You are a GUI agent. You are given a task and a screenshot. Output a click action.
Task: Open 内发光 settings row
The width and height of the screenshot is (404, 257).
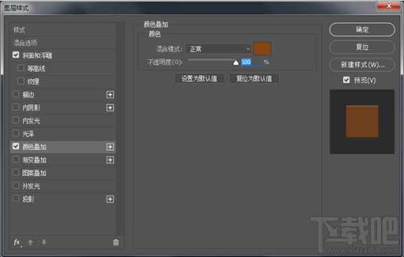tap(63, 121)
